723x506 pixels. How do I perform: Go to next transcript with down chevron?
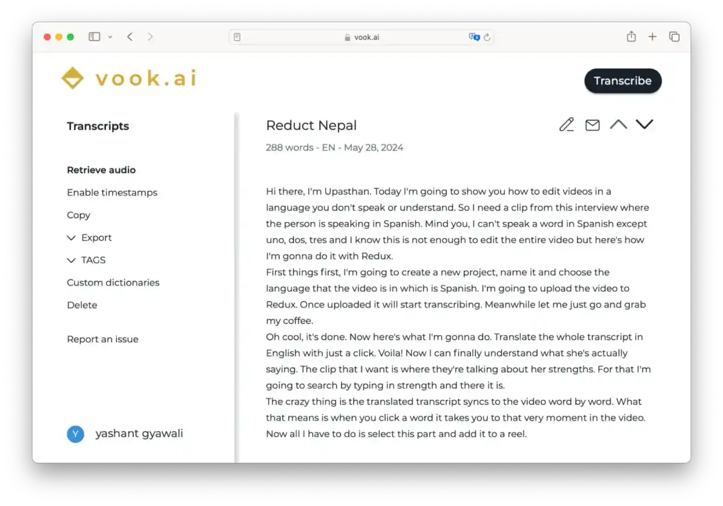pyautogui.click(x=645, y=124)
